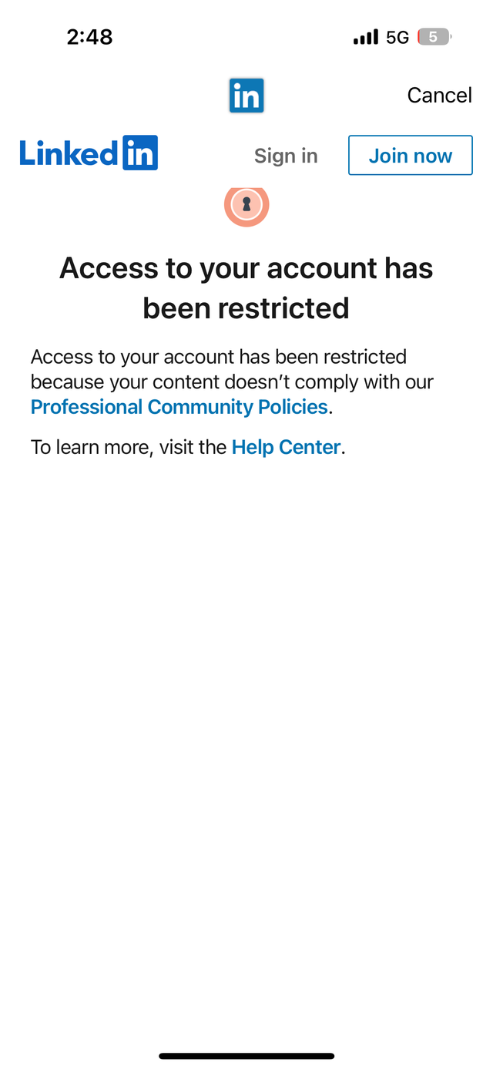Tap the orange keyhole lock icon
This screenshot has width=493, height=1069.
pos(246,205)
